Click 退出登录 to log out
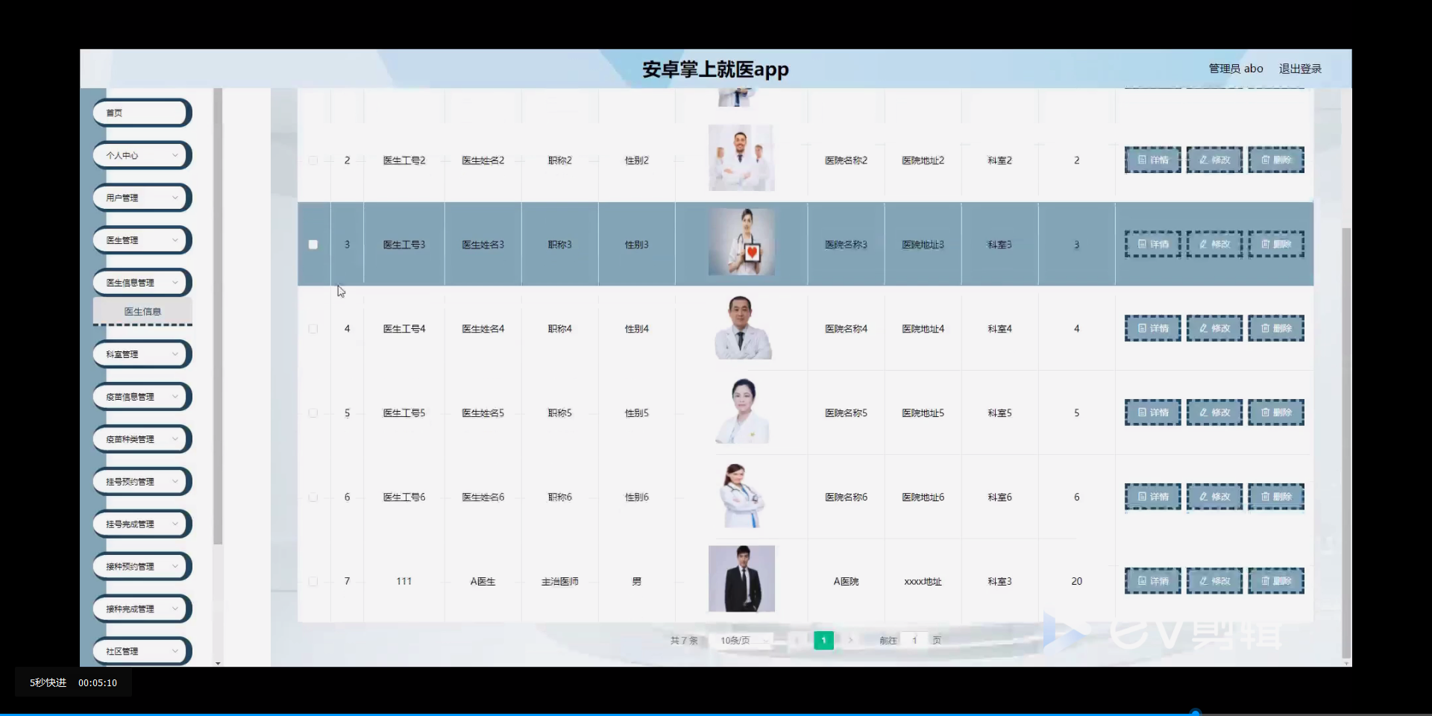Image resolution: width=1432 pixels, height=716 pixels. pyautogui.click(x=1299, y=68)
